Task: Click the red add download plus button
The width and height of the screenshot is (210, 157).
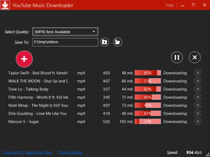Action: pos(24,59)
